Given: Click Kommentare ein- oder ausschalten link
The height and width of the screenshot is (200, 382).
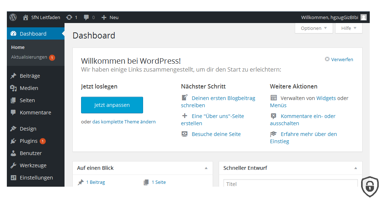Looking at the screenshot, I should click(303, 120).
